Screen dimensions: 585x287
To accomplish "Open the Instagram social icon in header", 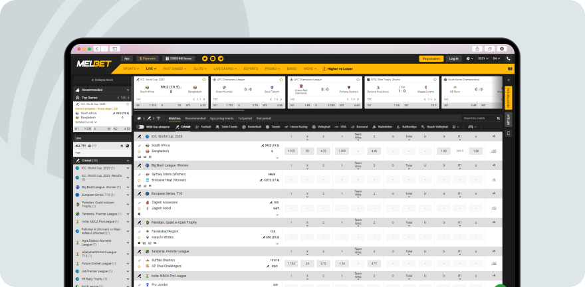I will pos(213,58).
